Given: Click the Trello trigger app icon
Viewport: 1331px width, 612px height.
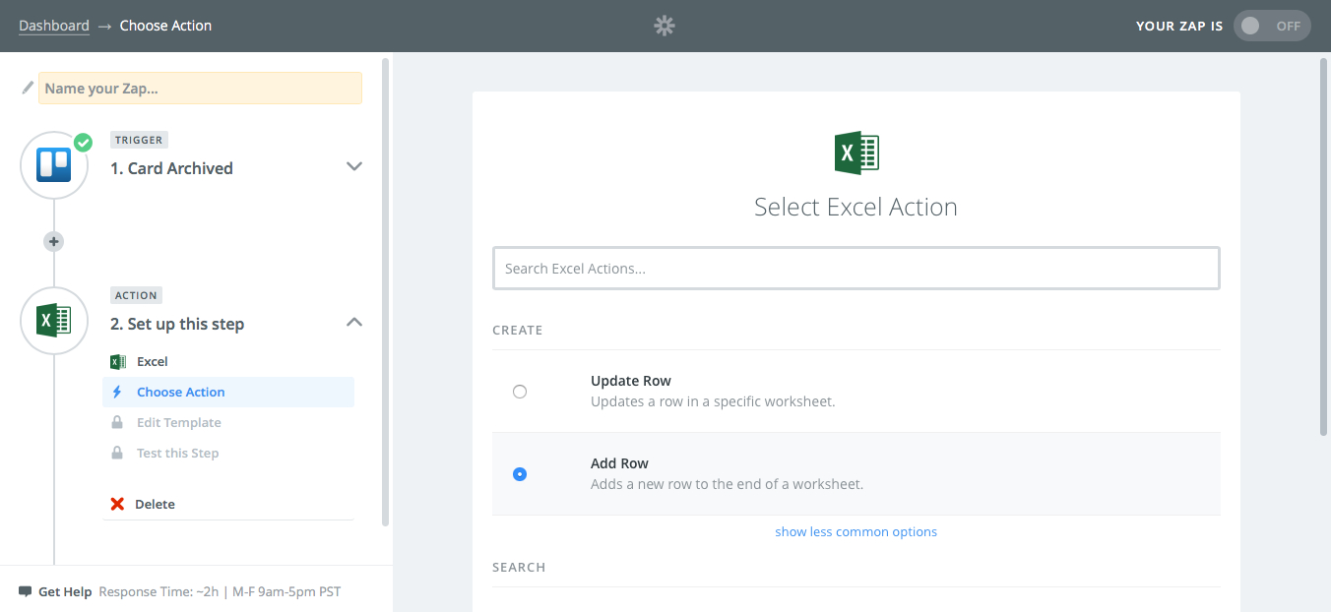Looking at the screenshot, I should pos(54,165).
